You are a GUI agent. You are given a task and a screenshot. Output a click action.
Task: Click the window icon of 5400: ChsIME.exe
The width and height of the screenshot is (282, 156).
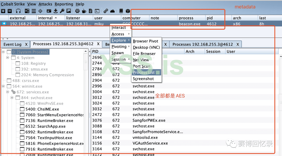(22, 109)
